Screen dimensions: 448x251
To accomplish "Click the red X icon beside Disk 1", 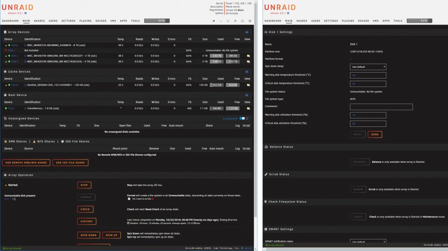I will point(6,50).
